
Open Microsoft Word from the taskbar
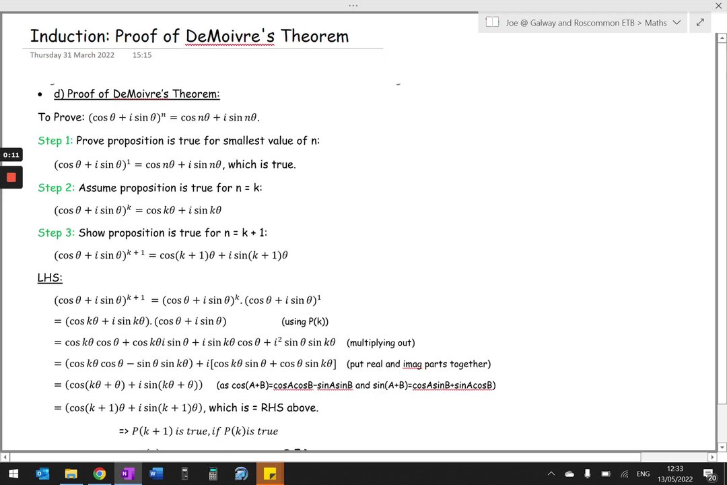(x=156, y=474)
